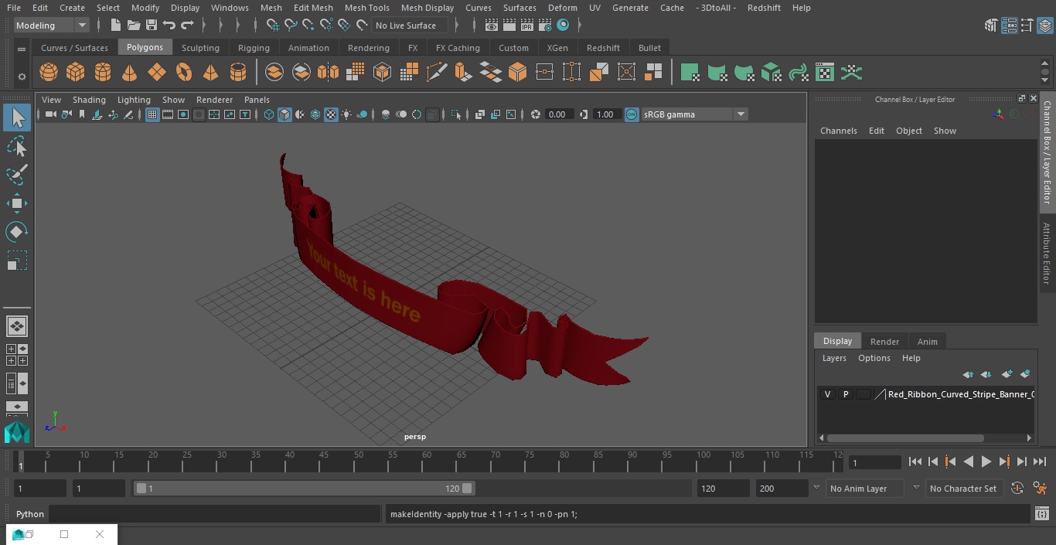The width and height of the screenshot is (1056, 545).
Task: Open the Attribute Editor side tab
Action: tap(1047, 254)
